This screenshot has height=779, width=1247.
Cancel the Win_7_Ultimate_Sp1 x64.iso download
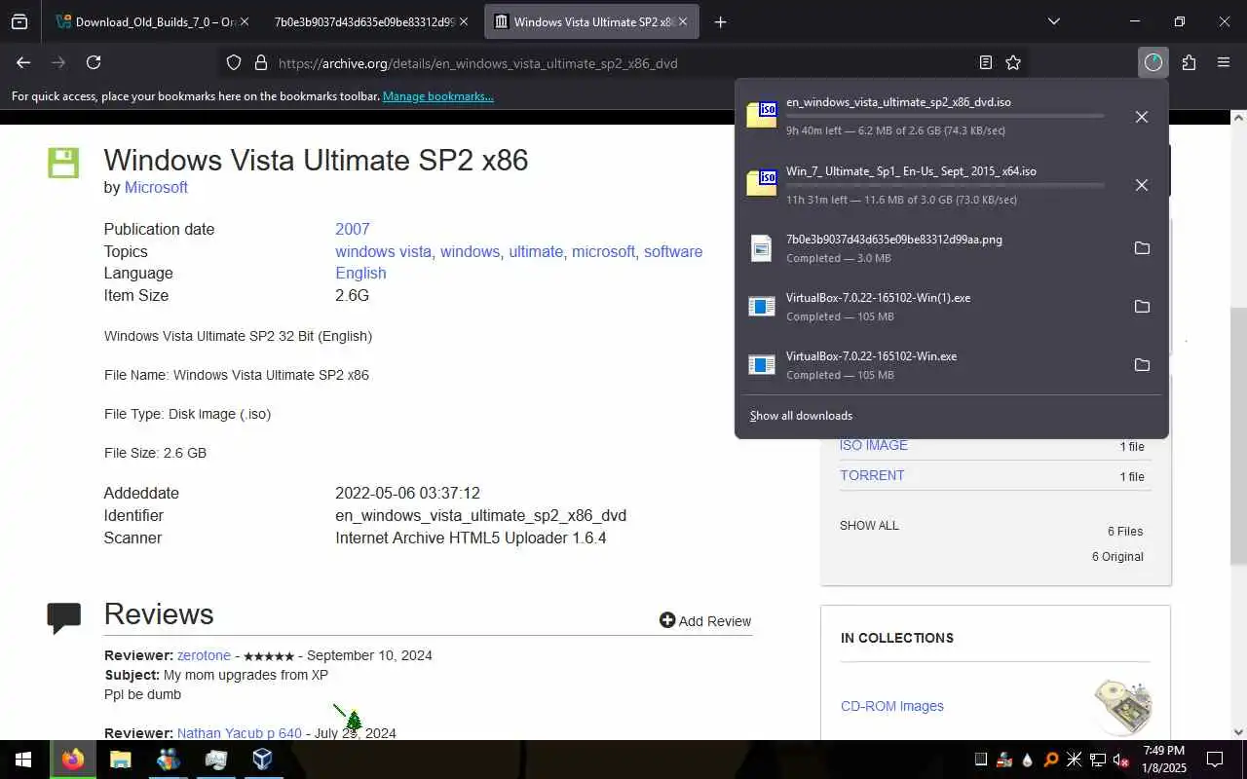pyautogui.click(x=1142, y=185)
